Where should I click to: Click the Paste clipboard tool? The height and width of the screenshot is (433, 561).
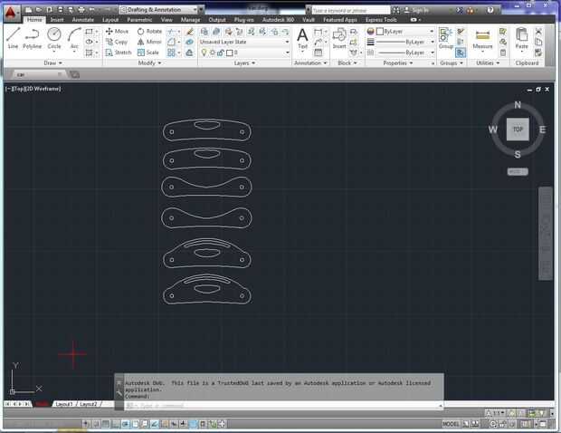[x=522, y=38]
